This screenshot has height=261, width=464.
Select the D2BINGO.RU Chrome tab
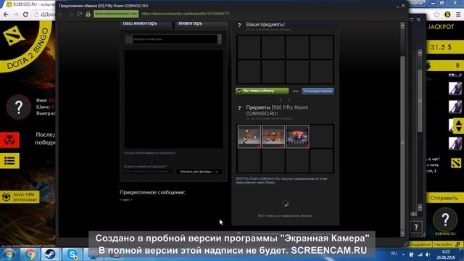30,4
